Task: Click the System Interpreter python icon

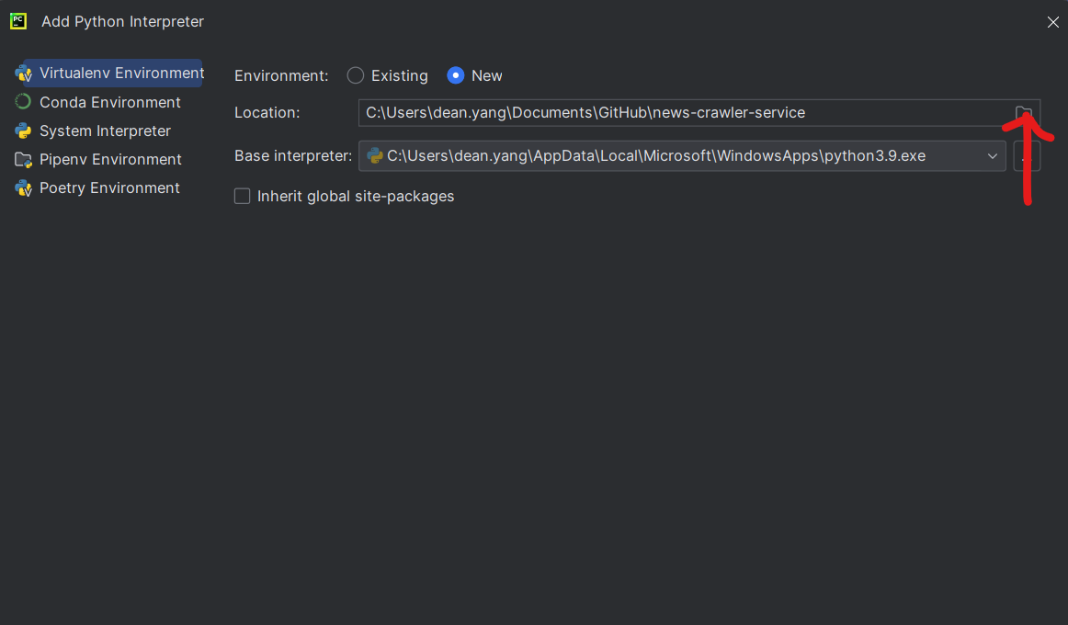Action: click(x=23, y=131)
